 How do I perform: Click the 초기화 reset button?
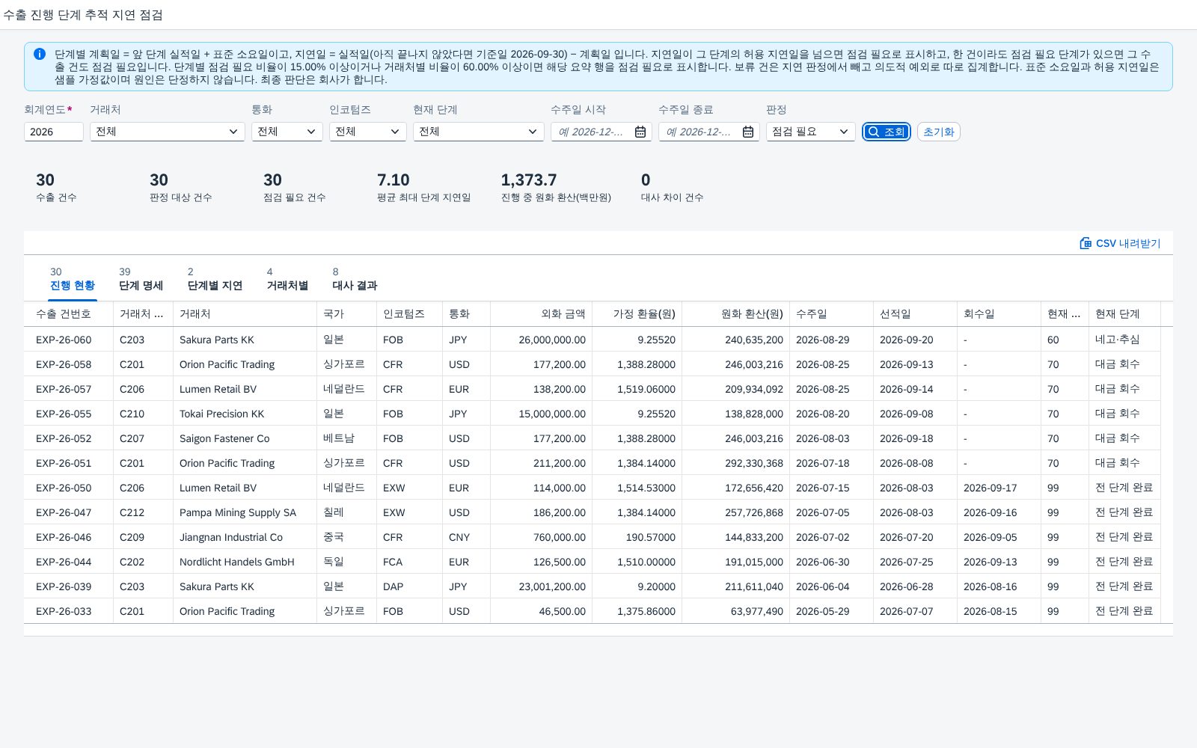(939, 132)
